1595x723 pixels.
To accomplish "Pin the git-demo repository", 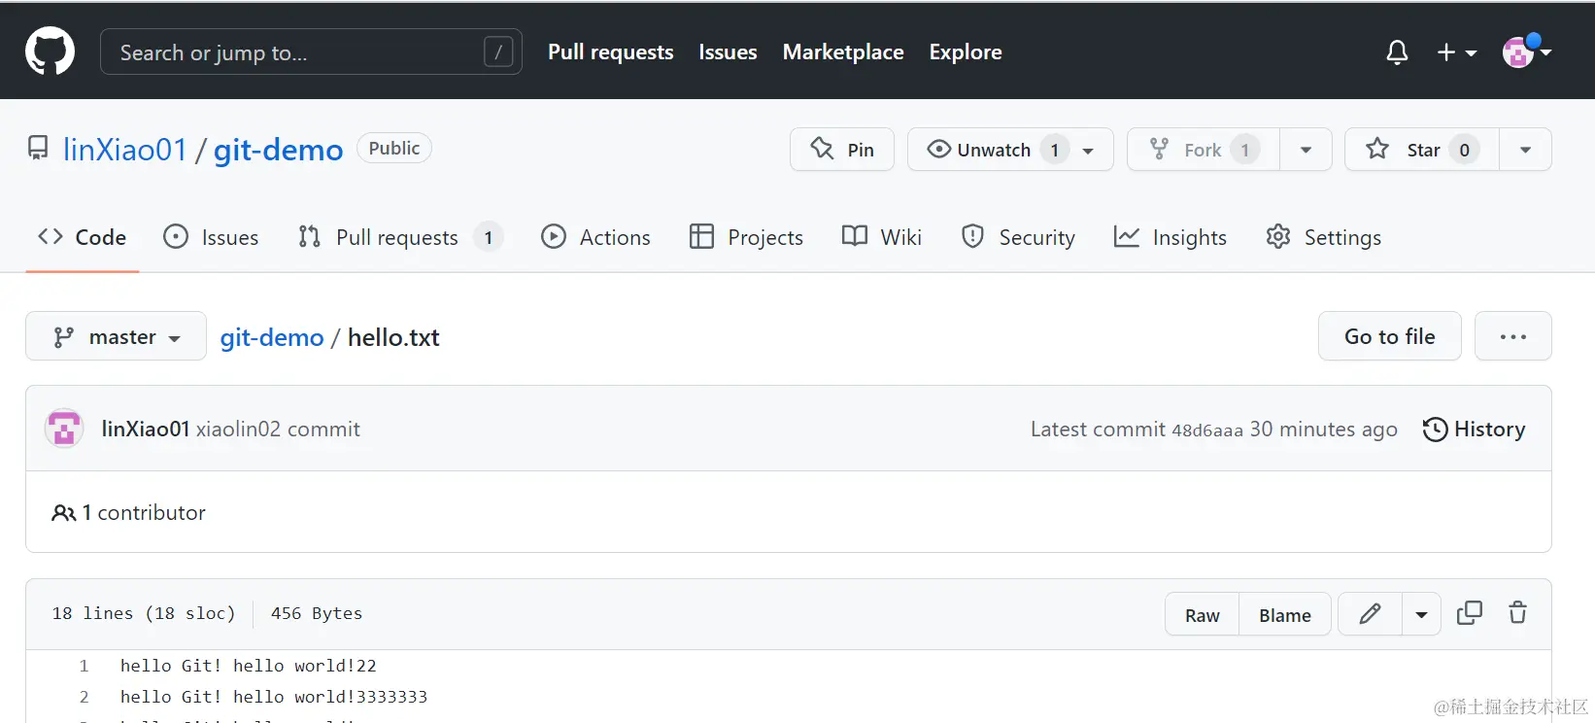I will [x=842, y=150].
